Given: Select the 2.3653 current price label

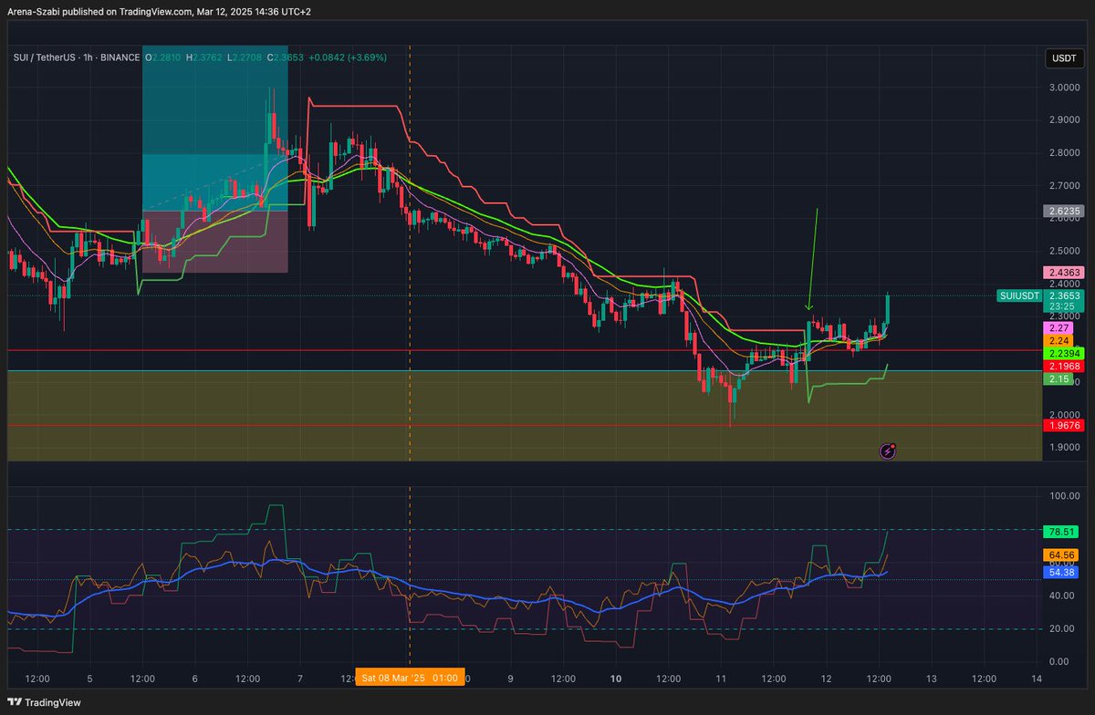Looking at the screenshot, I should pyautogui.click(x=1064, y=295).
